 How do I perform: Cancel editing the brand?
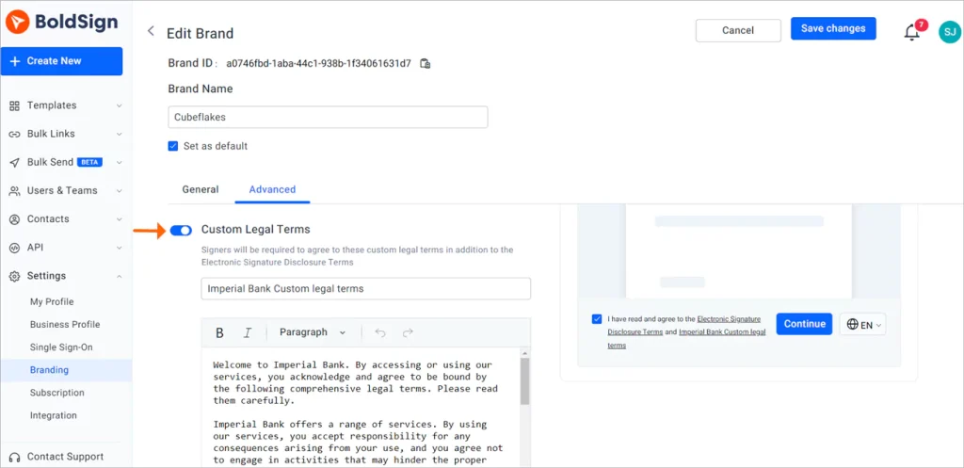coord(738,30)
